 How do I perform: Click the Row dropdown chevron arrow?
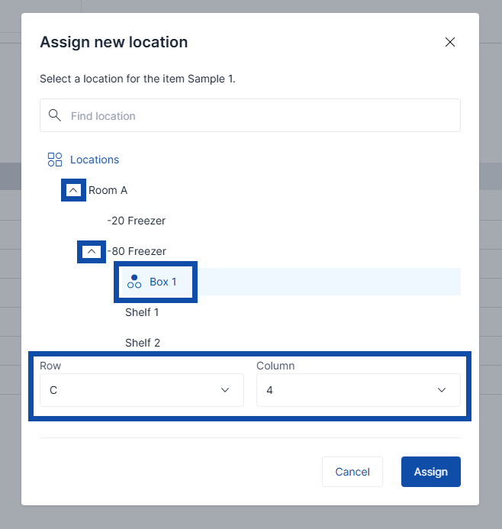(x=225, y=390)
